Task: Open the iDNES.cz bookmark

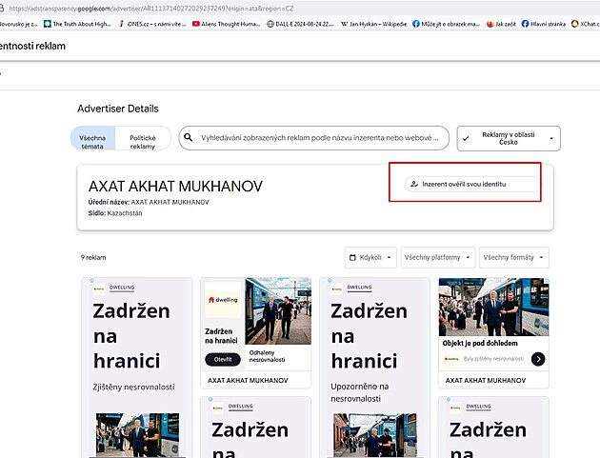Action: pyautogui.click(x=152, y=24)
